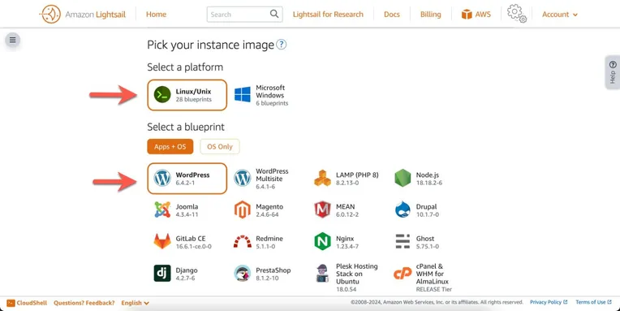The height and width of the screenshot is (311, 620).
Task: Go to the Home page
Action: coord(156,15)
